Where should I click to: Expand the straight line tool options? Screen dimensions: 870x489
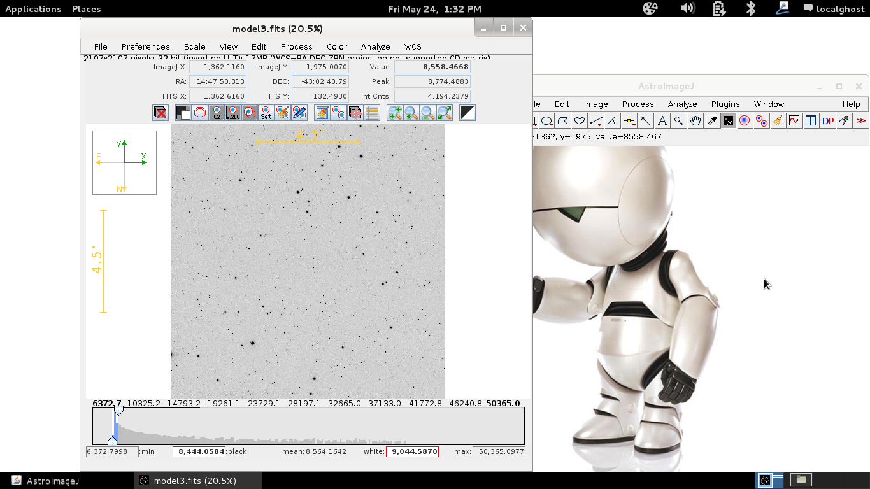pos(596,121)
